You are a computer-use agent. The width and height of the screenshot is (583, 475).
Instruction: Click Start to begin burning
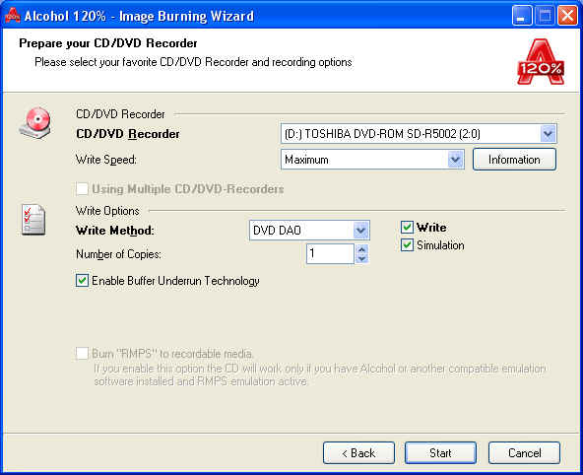click(440, 452)
